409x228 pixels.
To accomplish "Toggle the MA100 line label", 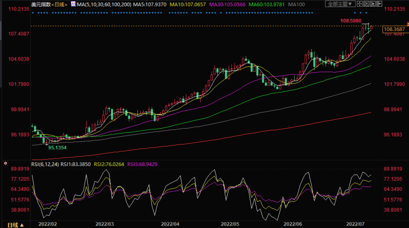I will [x=296, y=5].
